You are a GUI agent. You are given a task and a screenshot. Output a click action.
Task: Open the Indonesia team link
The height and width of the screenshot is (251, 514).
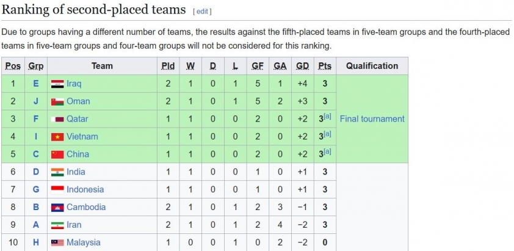click(x=85, y=190)
